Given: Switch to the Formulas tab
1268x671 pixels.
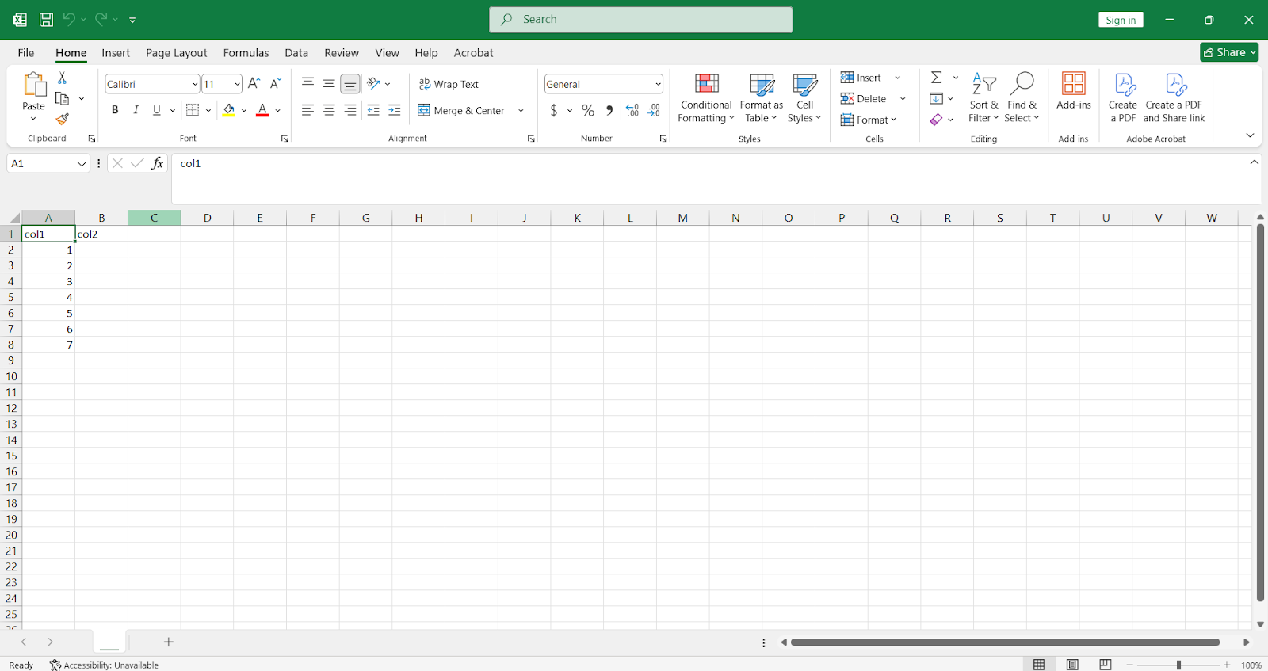Looking at the screenshot, I should (x=246, y=53).
